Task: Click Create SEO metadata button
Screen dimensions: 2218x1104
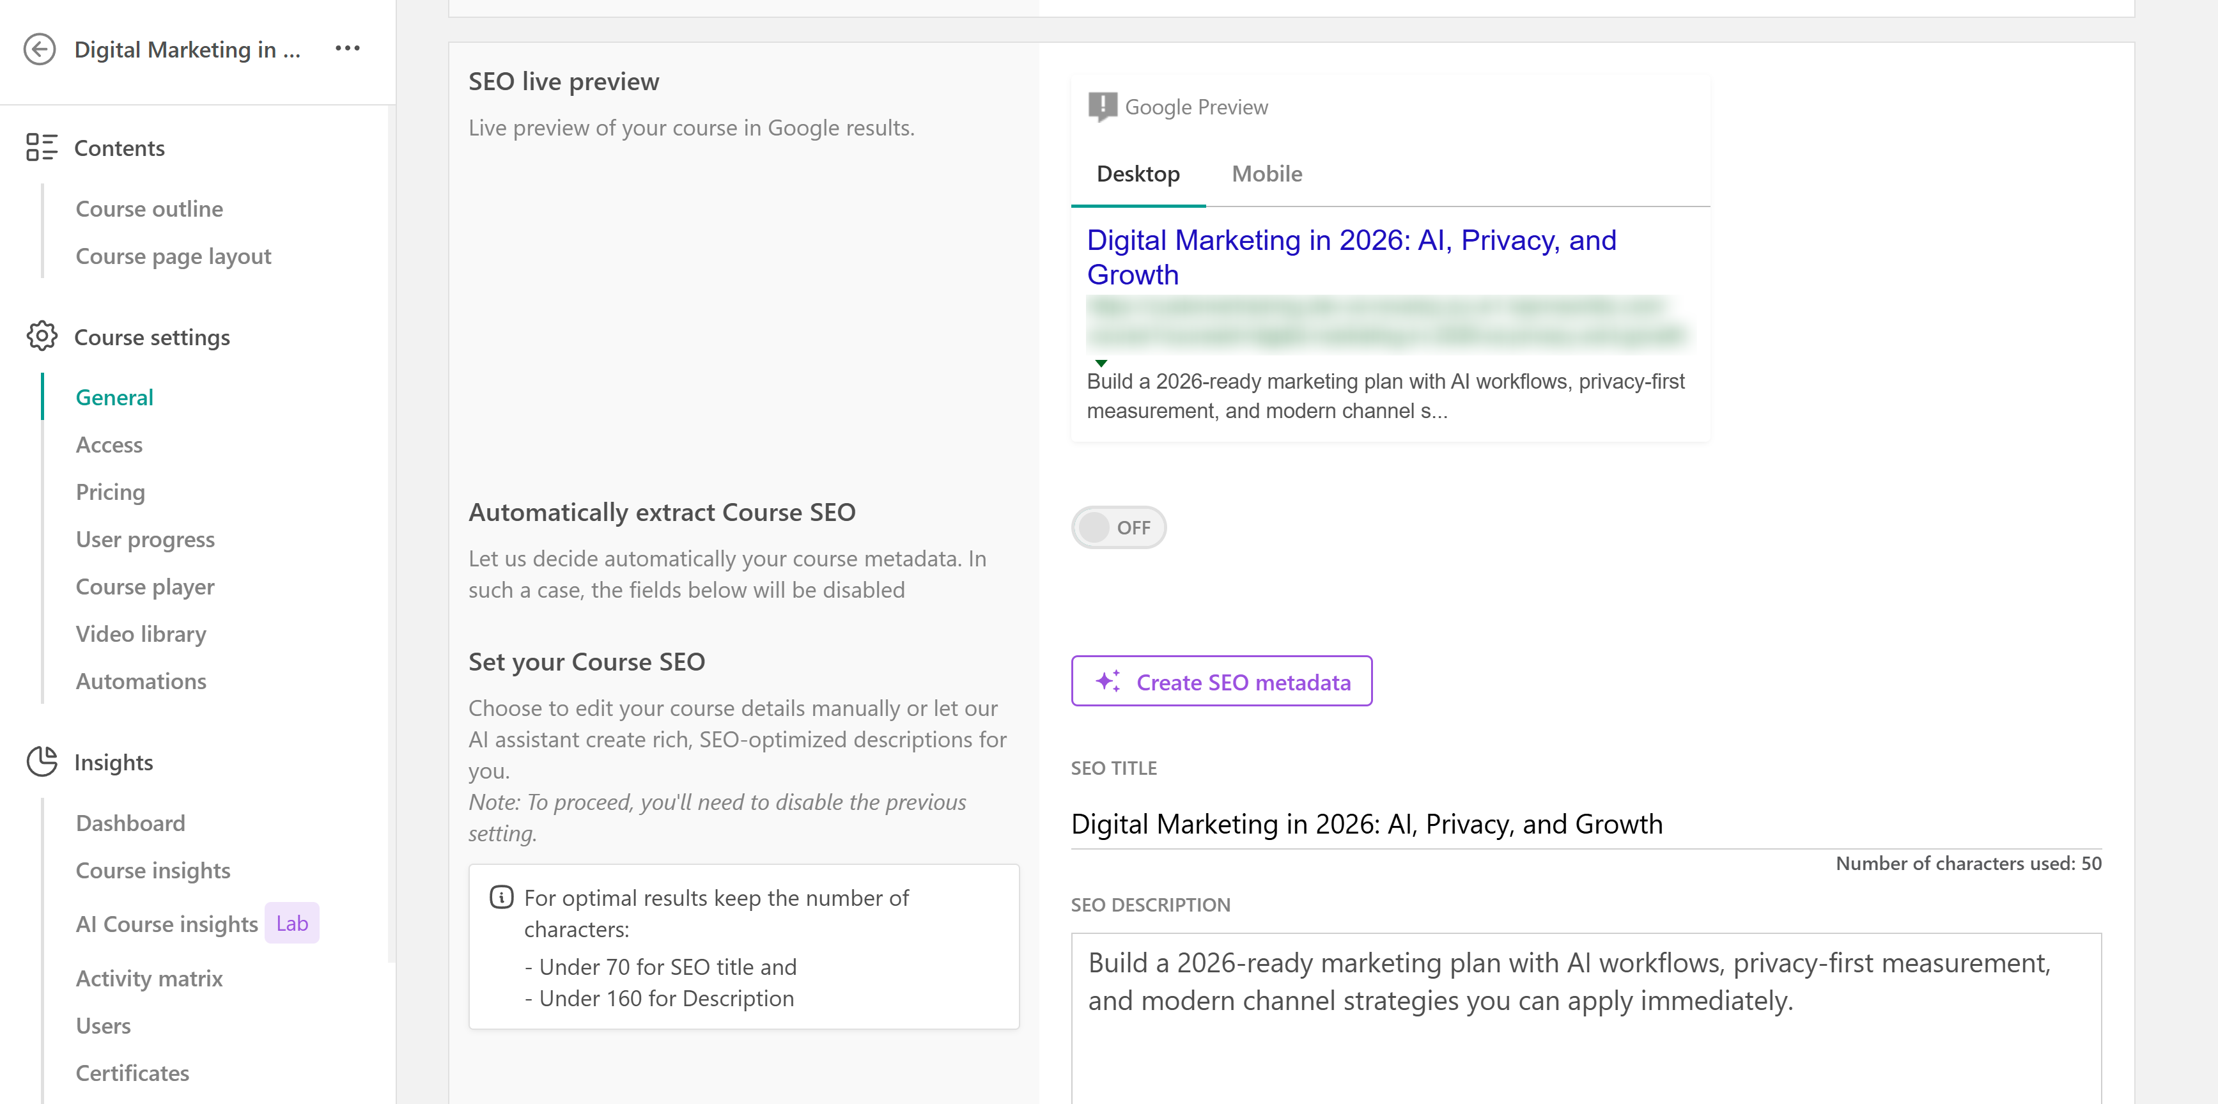Action: click(x=1221, y=681)
